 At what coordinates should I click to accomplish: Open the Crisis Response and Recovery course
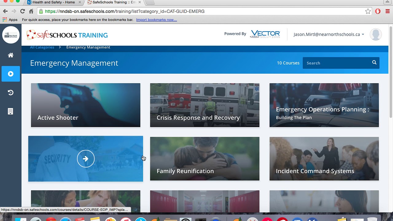tap(205, 105)
